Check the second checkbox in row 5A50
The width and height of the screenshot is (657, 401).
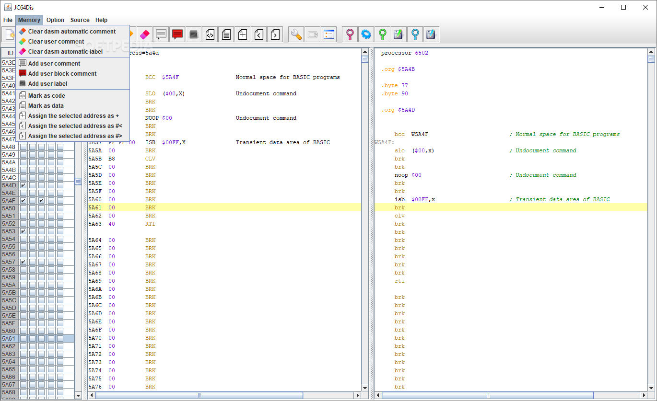point(32,208)
